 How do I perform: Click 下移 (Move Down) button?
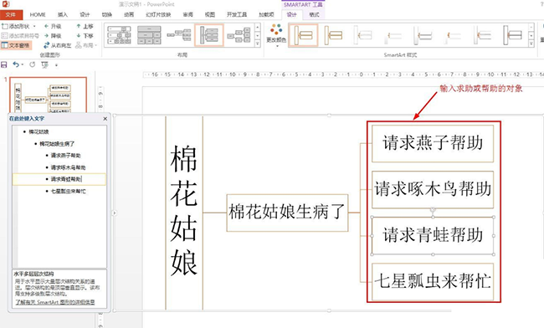pos(85,36)
